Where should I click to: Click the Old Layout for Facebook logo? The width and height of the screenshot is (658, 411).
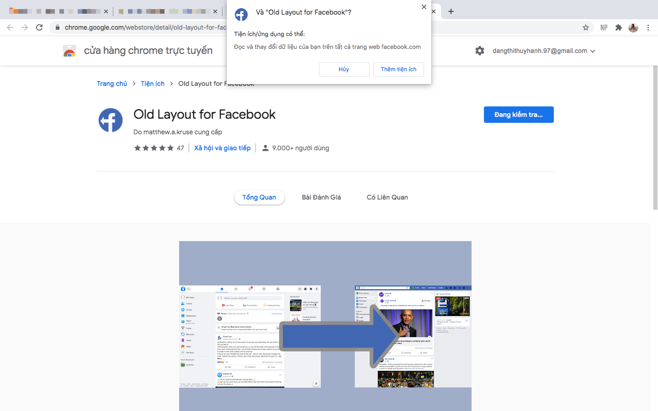(111, 120)
